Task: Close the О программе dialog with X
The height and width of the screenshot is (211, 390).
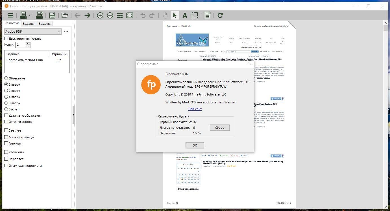Action: (x=249, y=64)
